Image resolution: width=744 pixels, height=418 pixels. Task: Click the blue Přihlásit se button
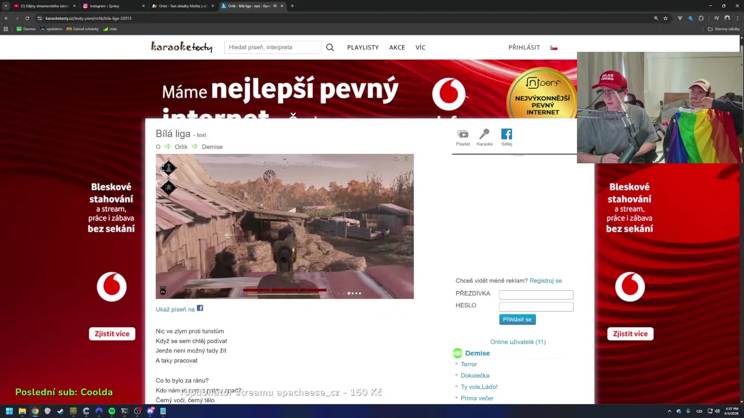click(517, 319)
